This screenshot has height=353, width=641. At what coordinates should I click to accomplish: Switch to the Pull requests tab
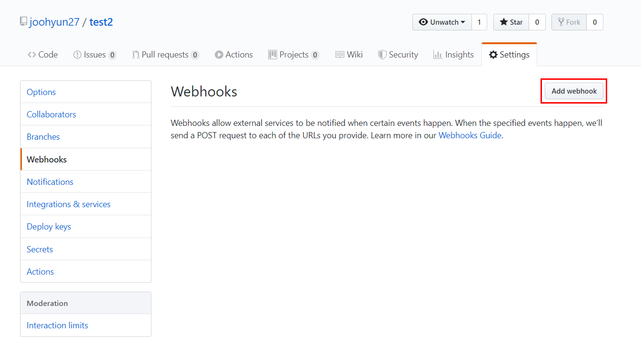[165, 55]
